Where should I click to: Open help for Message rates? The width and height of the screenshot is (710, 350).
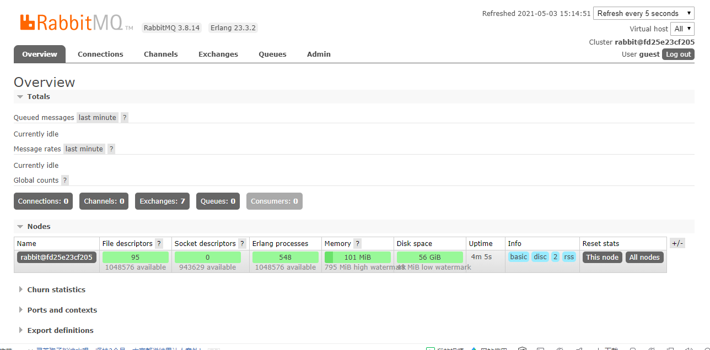click(x=111, y=149)
